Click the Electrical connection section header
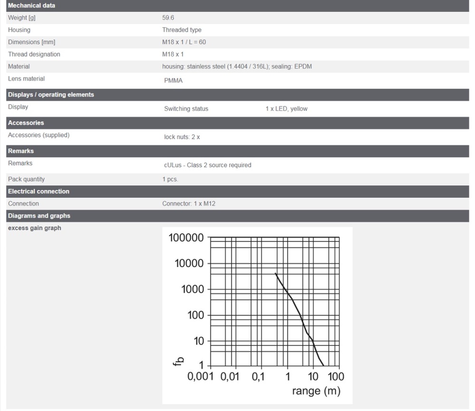 38,191
